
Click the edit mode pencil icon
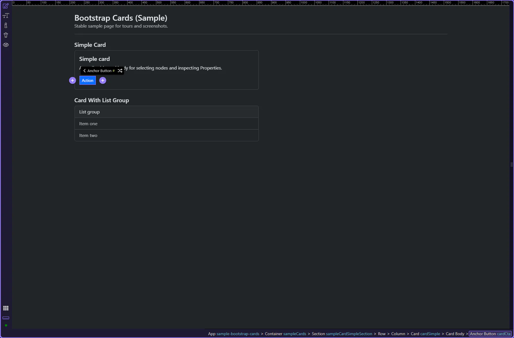pyautogui.click(x=6, y=6)
